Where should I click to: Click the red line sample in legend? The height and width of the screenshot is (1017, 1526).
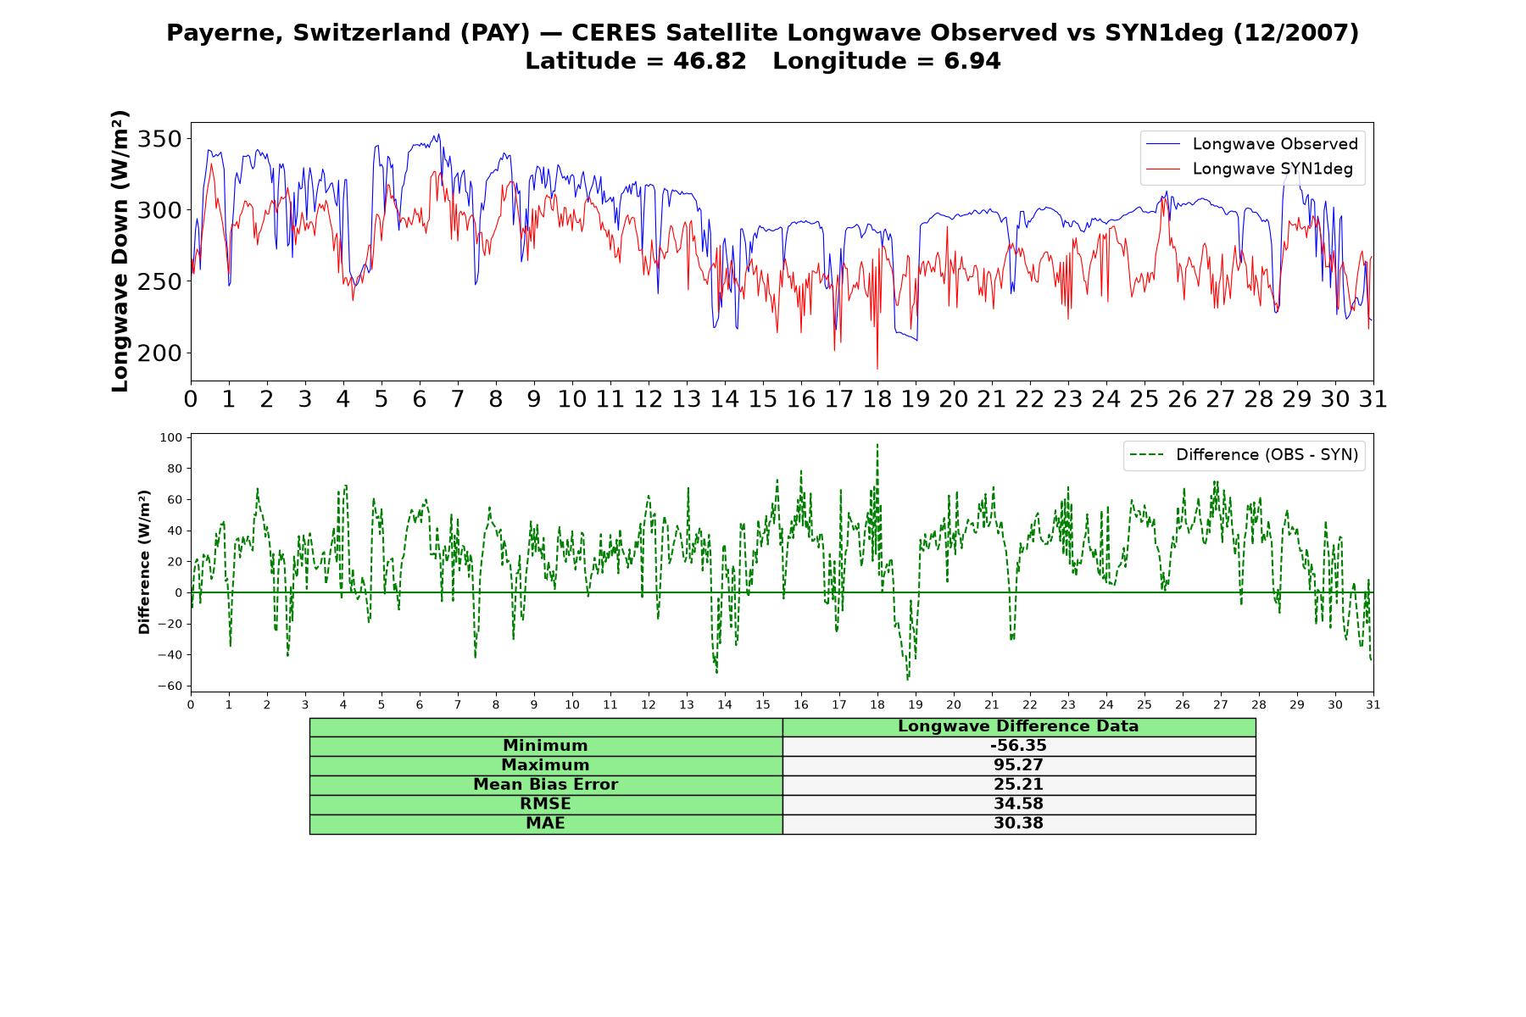click(x=1163, y=169)
